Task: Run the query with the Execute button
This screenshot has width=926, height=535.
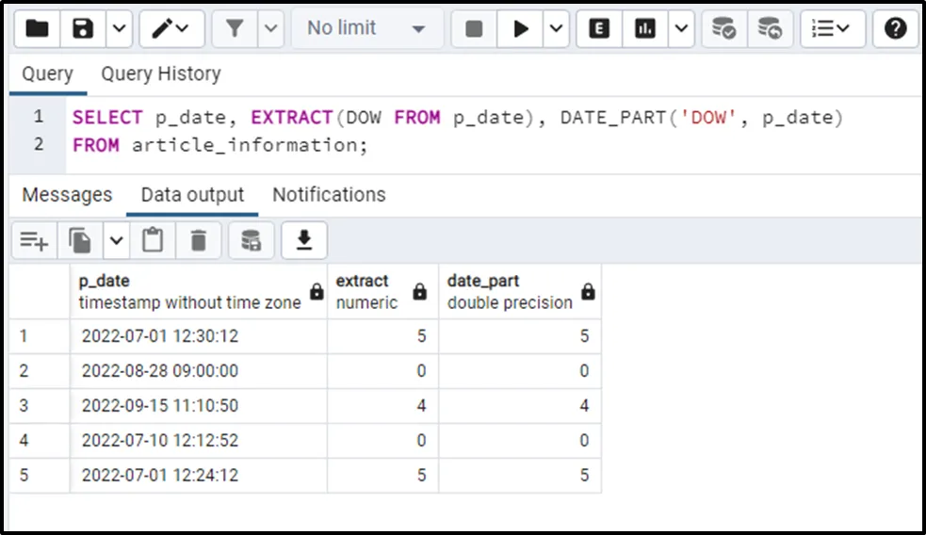Action: point(521,29)
